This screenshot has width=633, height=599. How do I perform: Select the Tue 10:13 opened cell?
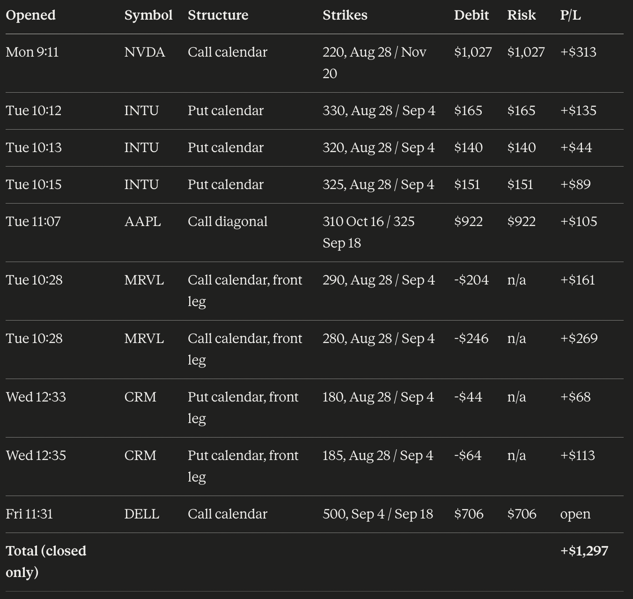33,147
